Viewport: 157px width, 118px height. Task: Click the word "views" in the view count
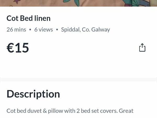(x=46, y=30)
